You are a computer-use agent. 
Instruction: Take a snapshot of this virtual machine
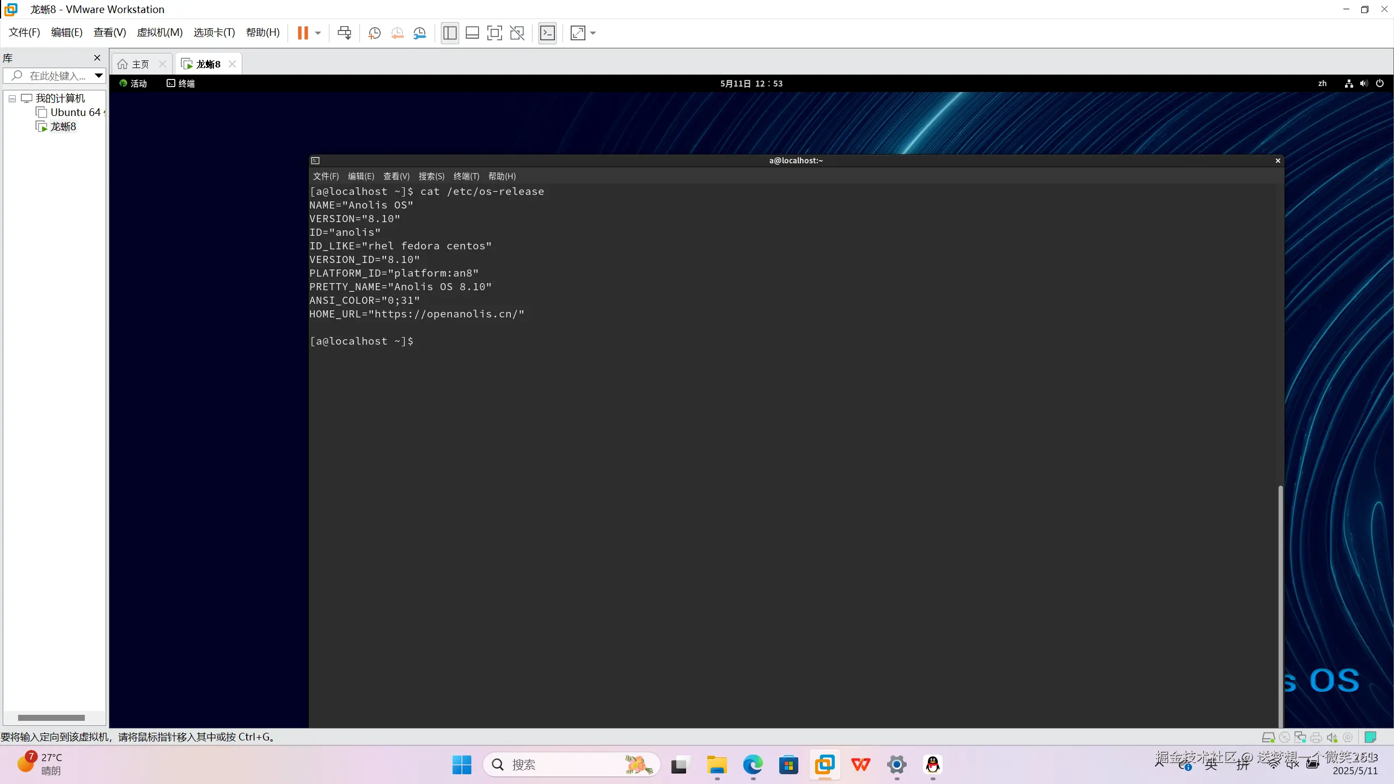(x=374, y=33)
